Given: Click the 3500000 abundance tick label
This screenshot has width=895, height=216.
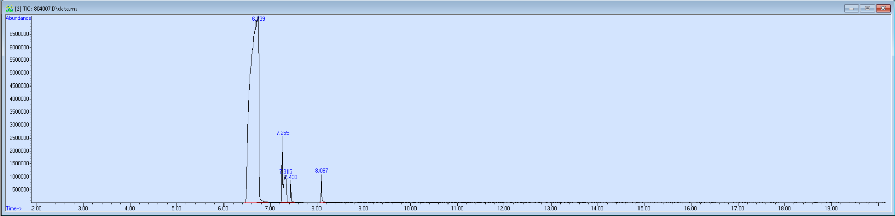Looking at the screenshot, I should [19, 112].
